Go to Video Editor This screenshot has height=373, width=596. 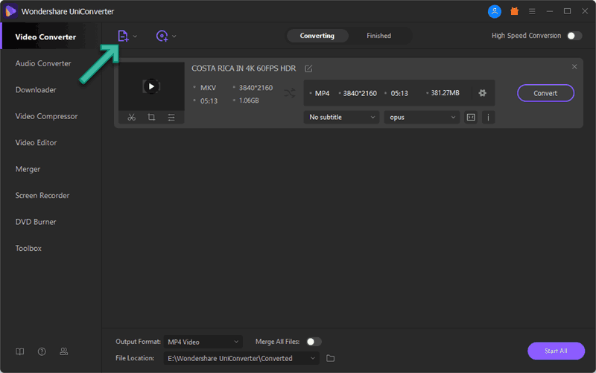(x=36, y=143)
